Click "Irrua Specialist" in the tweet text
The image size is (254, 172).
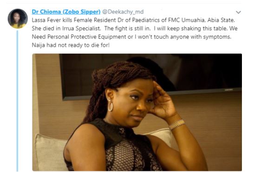click(x=81, y=29)
